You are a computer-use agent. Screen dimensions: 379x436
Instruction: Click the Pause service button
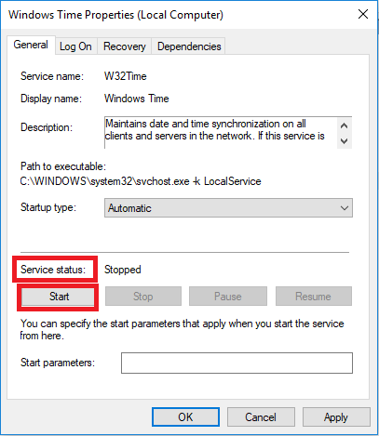(x=228, y=297)
